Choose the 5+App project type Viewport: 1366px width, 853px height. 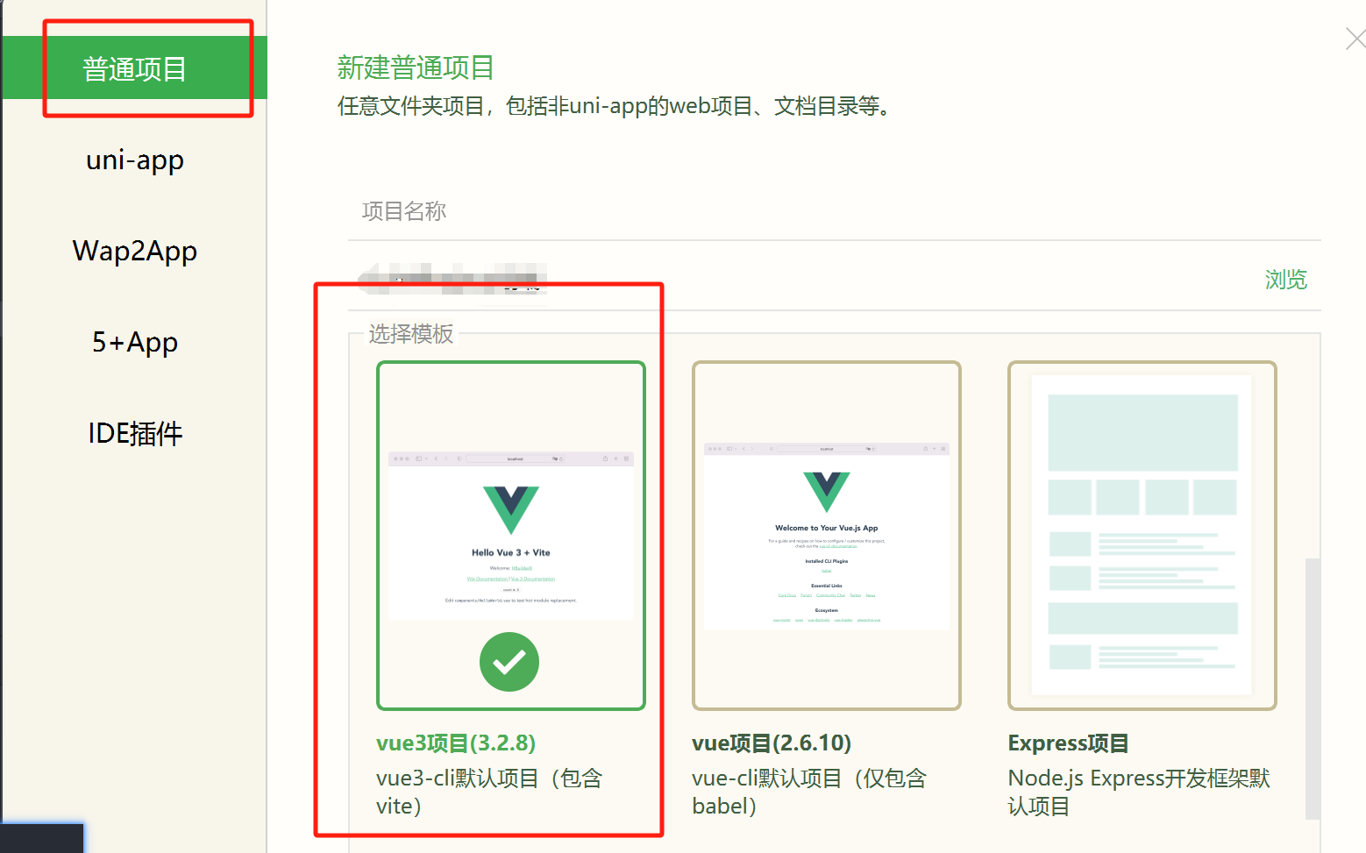tap(134, 343)
